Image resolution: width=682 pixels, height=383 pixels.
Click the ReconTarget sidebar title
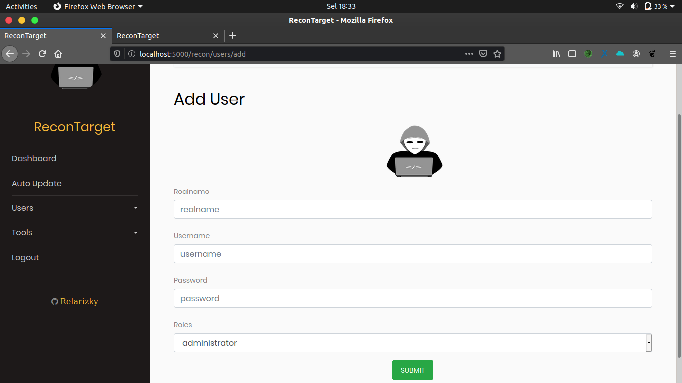pos(75,127)
